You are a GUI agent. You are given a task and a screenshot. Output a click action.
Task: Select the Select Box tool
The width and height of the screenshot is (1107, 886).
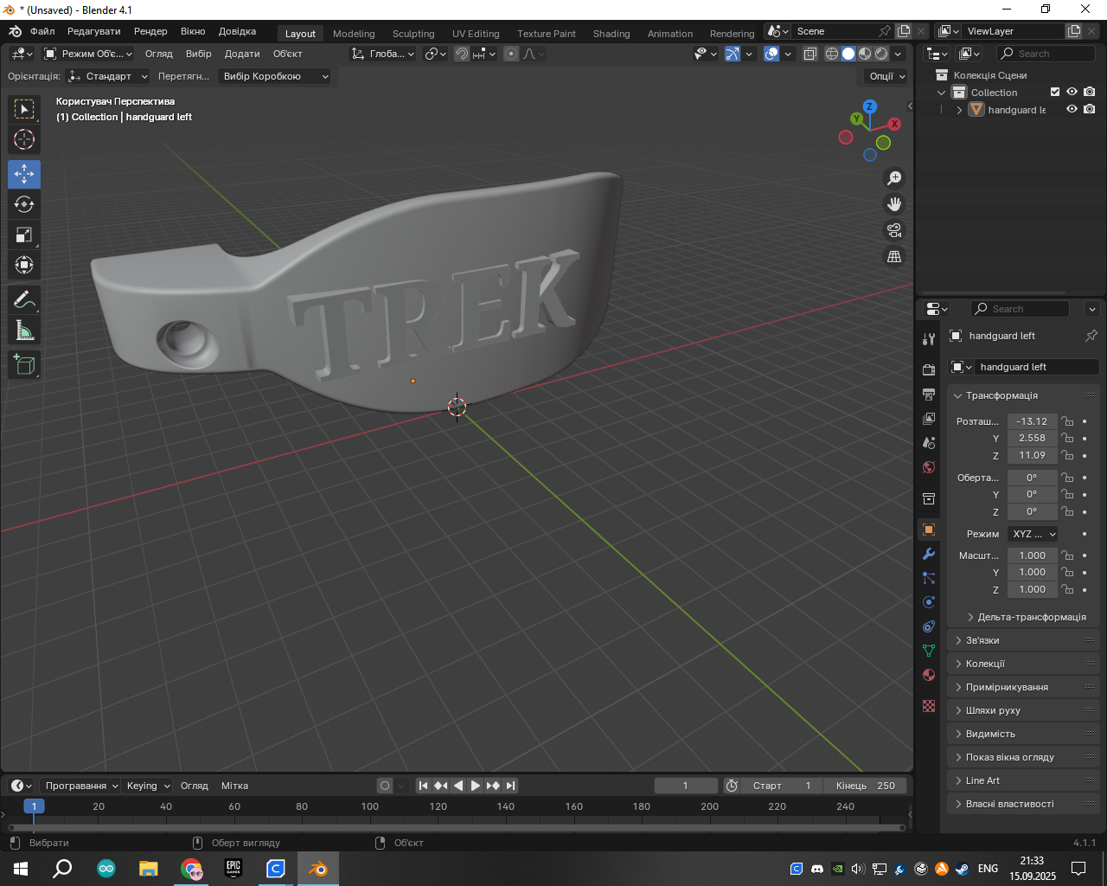pos(24,109)
